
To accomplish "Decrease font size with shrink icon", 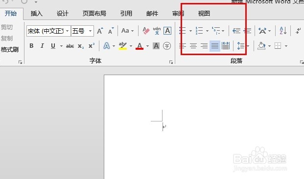I will coord(111,31).
